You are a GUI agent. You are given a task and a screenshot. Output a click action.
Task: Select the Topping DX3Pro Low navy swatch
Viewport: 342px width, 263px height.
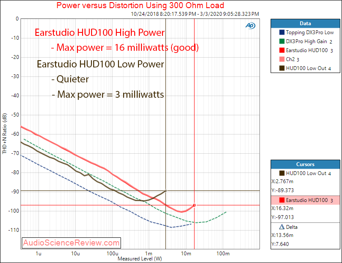pos(282,32)
